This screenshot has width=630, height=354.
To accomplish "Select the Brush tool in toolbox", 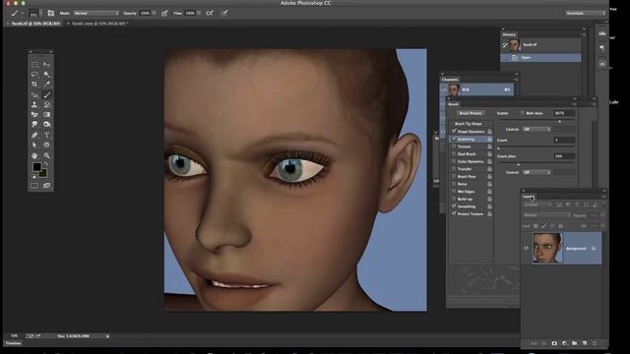I will [x=46, y=94].
